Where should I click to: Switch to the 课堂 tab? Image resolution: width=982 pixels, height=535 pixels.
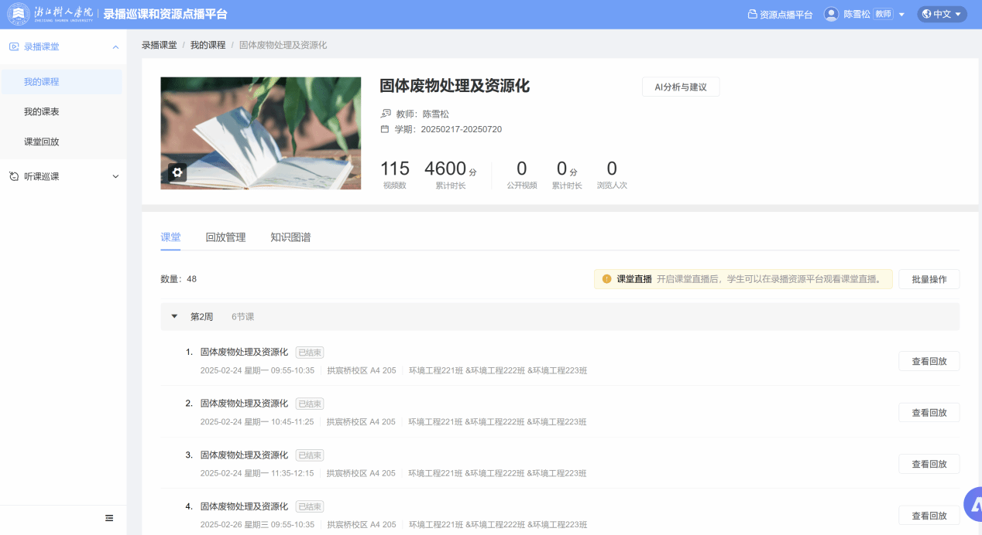(170, 237)
